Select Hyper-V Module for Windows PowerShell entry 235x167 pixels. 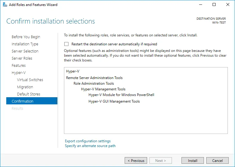pos(121,95)
